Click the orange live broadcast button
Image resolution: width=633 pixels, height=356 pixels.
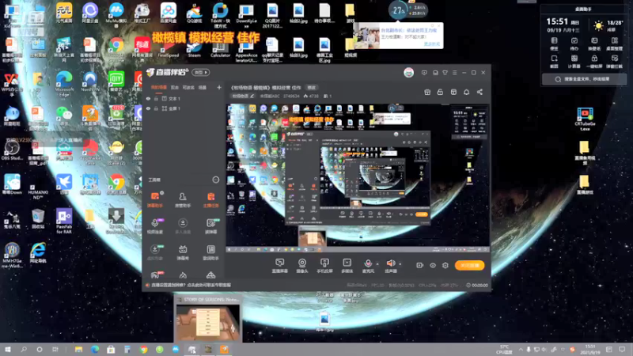pyautogui.click(x=469, y=265)
